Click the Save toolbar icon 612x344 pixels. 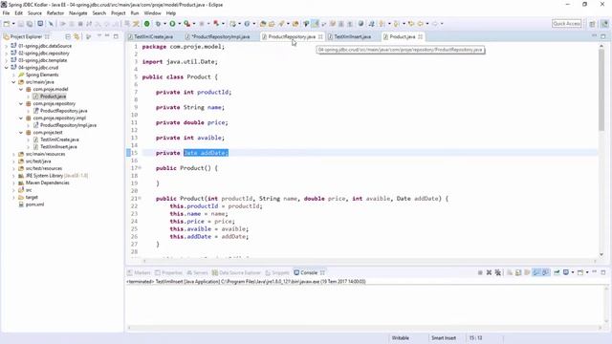click(x=21, y=24)
